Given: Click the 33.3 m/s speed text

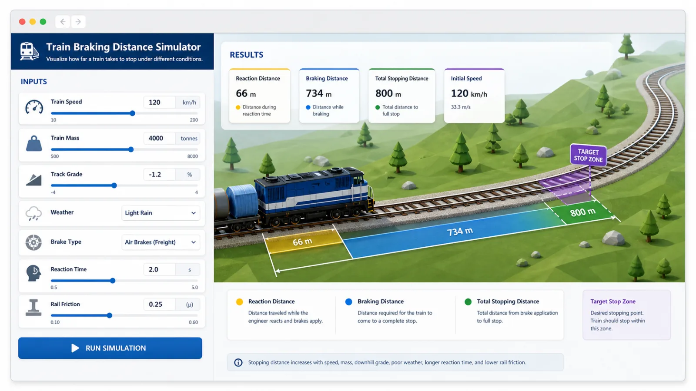Looking at the screenshot, I should tap(461, 107).
